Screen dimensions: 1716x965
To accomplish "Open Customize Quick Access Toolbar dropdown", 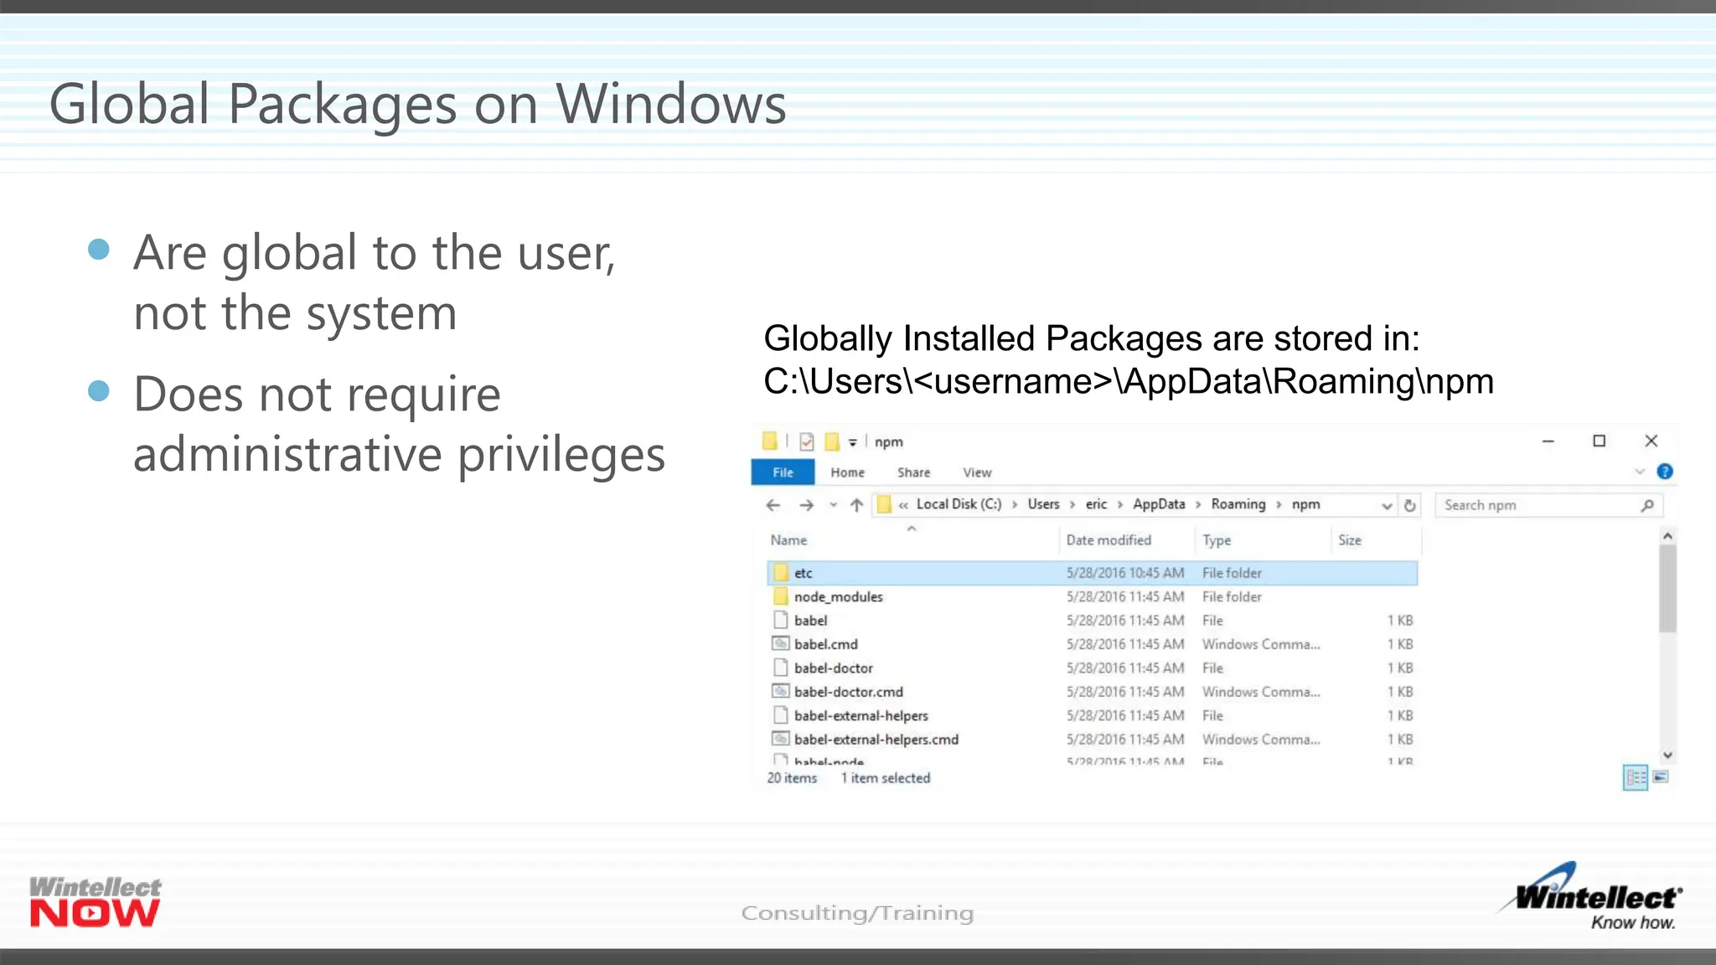I will coord(852,442).
